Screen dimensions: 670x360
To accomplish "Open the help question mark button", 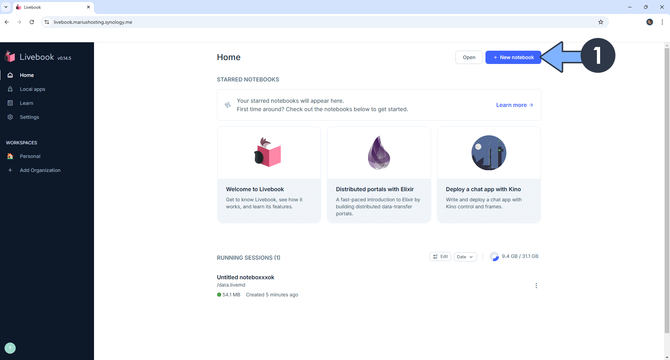I will [10, 348].
